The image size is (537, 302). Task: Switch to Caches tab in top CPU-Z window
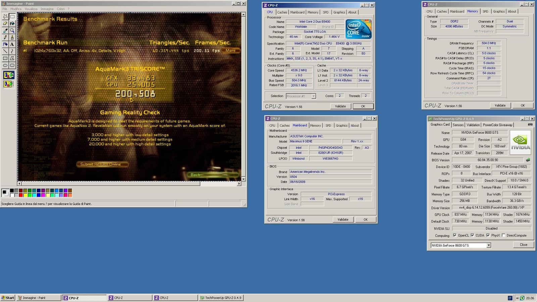point(282,12)
